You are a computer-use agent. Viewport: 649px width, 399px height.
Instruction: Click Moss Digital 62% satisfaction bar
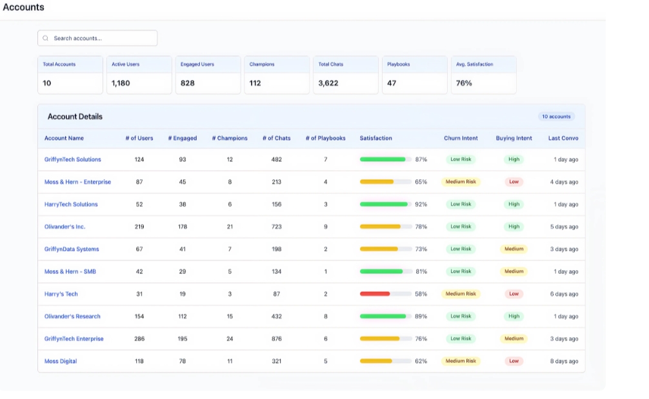(x=386, y=361)
